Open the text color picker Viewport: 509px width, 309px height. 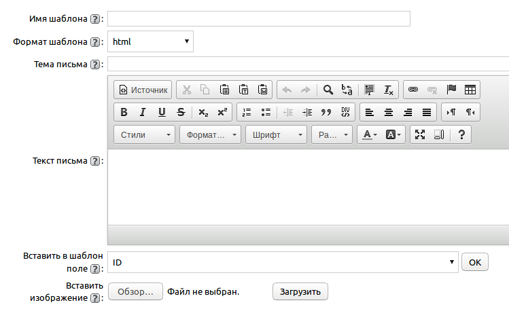(370, 134)
